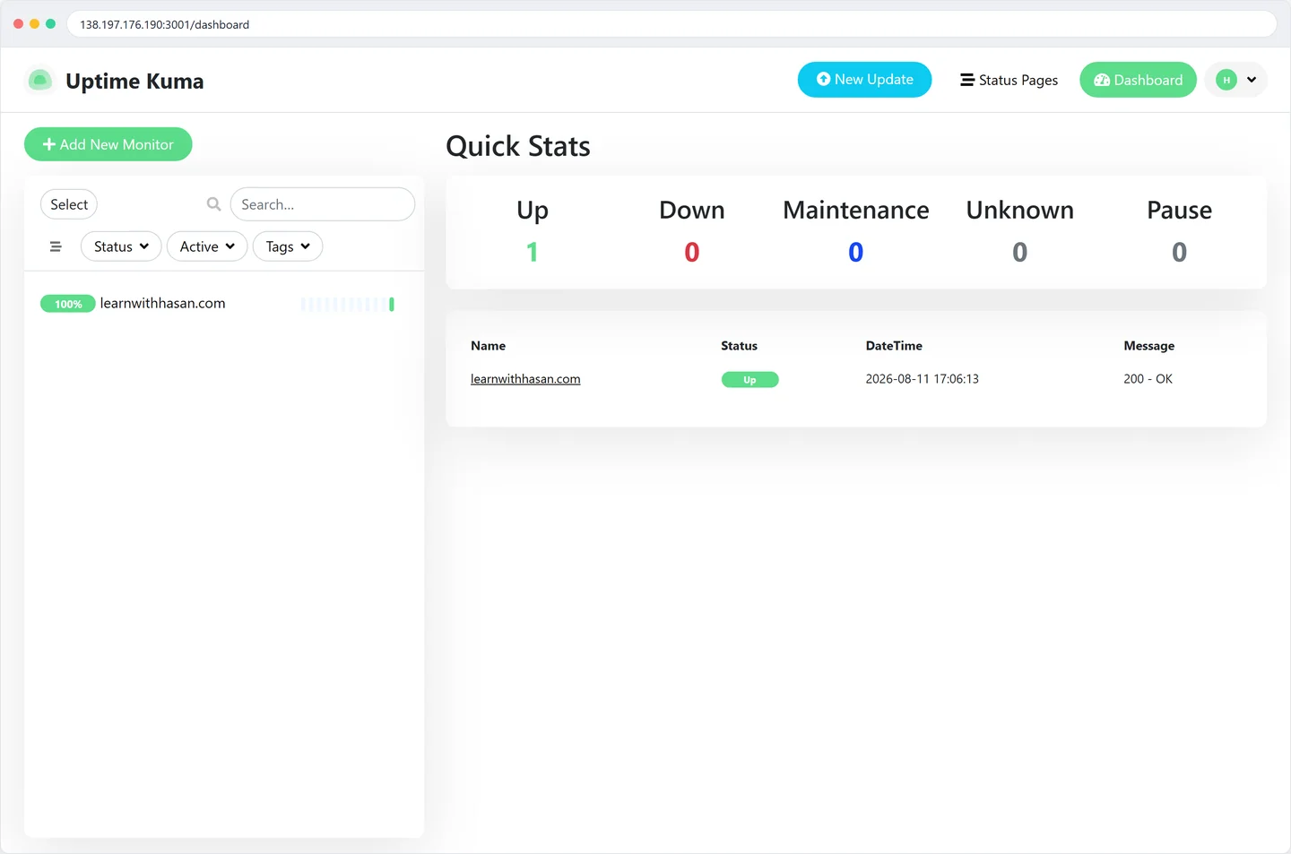Click the heartbeat bar for learnwithhasan.com

[x=348, y=305]
